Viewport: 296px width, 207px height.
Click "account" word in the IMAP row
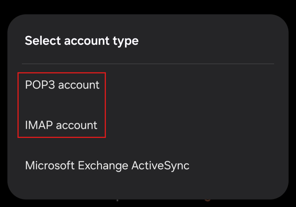pos(76,125)
